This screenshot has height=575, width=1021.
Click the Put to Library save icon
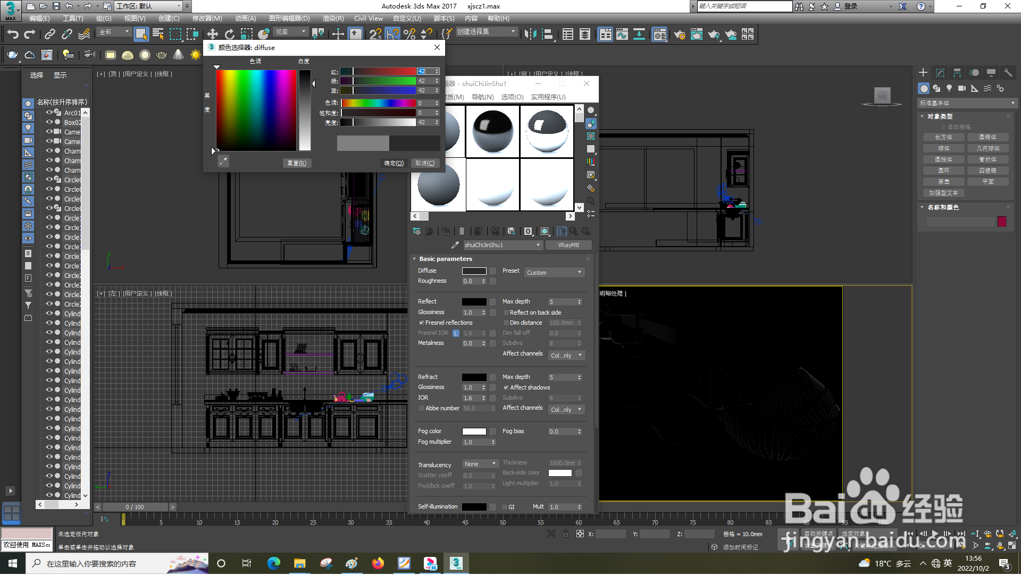click(511, 231)
